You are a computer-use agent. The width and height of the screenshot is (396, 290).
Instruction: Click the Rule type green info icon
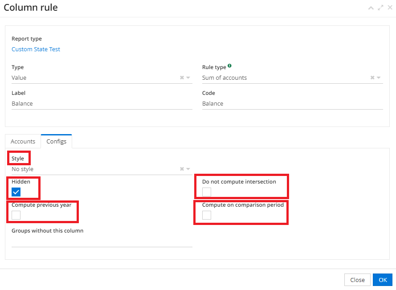(x=229, y=65)
